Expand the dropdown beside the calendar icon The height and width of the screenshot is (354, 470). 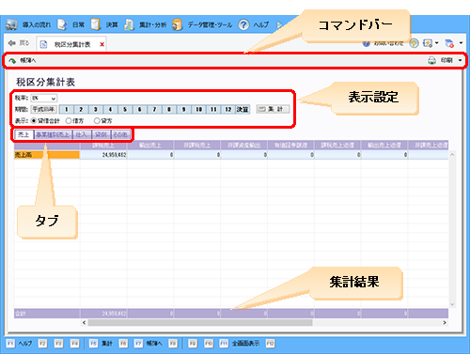coord(461,43)
